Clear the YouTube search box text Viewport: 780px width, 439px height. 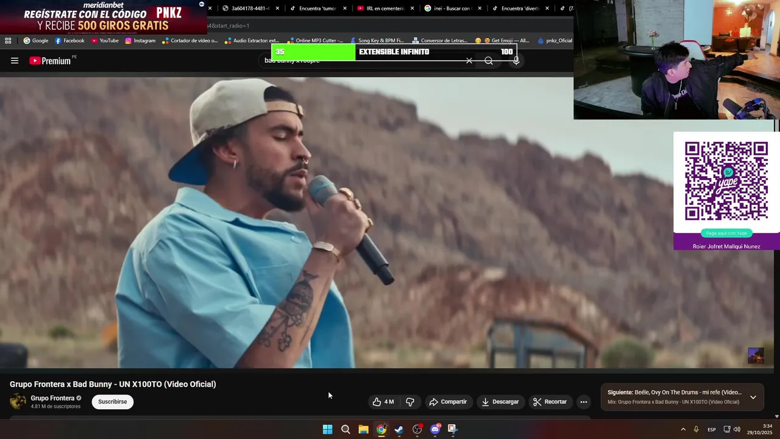pos(469,61)
